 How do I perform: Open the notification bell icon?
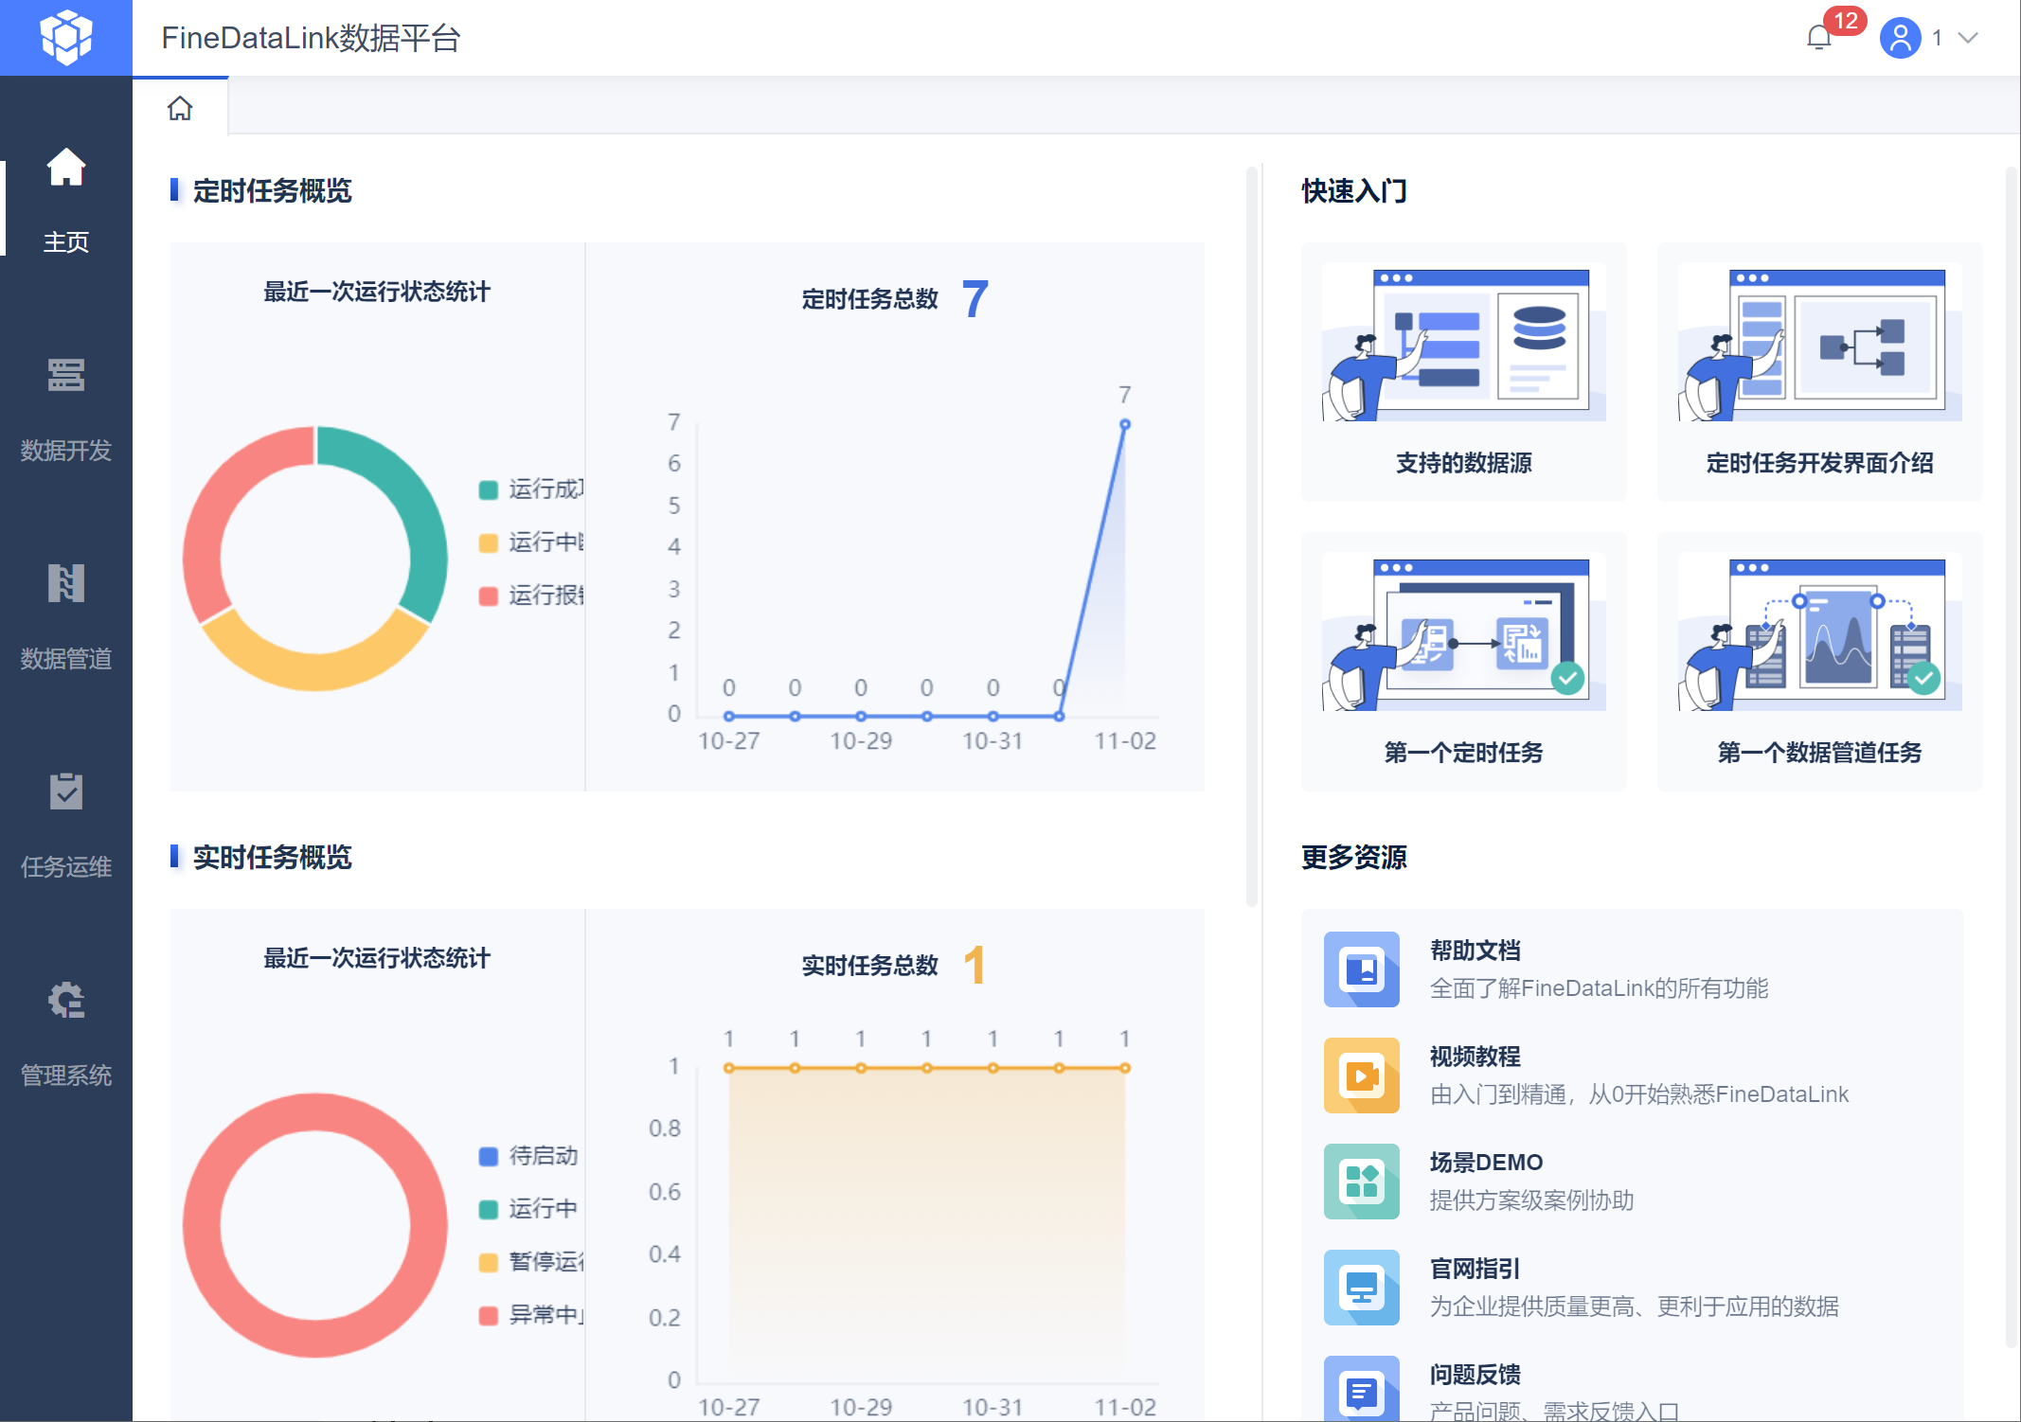[x=1818, y=38]
